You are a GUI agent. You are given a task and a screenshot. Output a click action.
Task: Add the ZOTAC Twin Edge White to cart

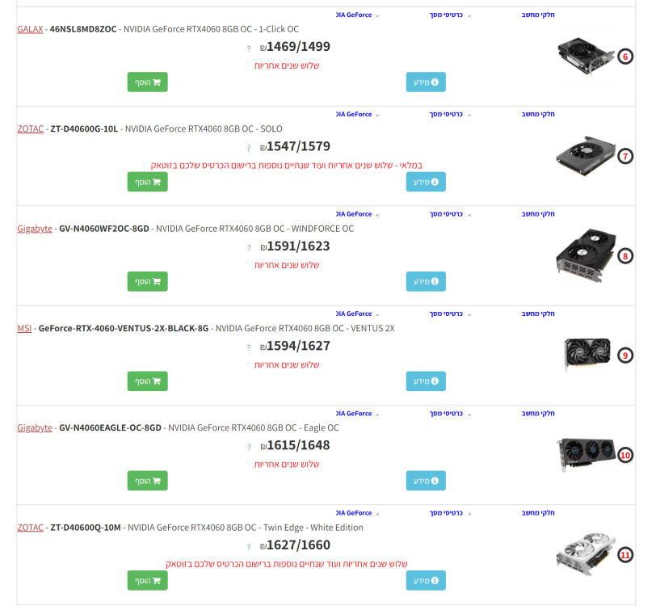(147, 580)
